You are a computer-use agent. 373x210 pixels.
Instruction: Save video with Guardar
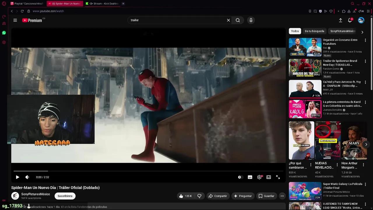click(x=266, y=196)
